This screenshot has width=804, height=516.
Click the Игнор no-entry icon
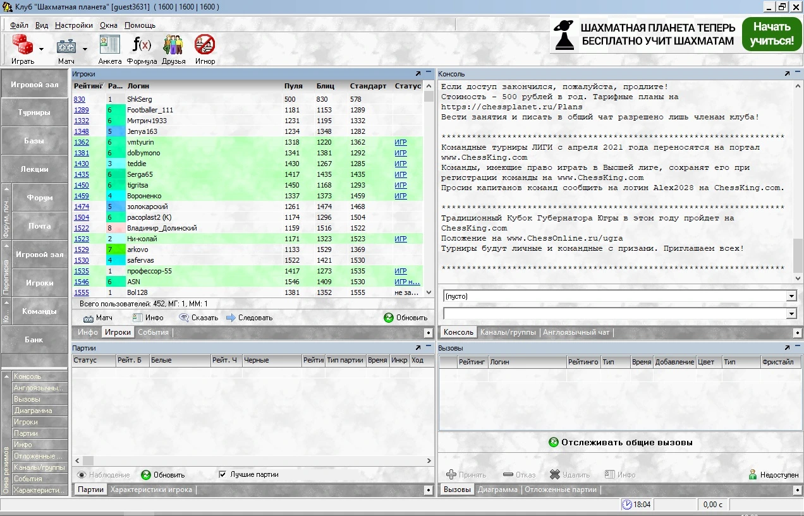pos(205,45)
